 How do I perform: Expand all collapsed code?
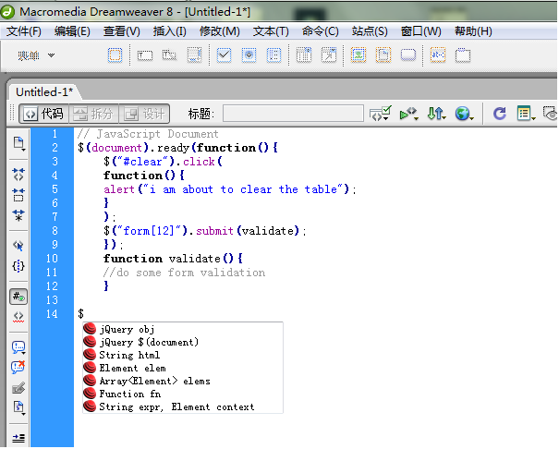click(x=18, y=215)
